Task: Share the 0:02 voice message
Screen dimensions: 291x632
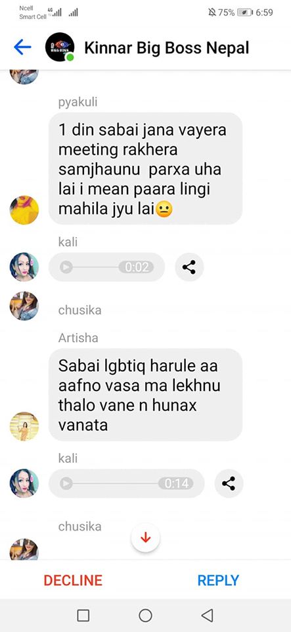Action: (x=189, y=267)
